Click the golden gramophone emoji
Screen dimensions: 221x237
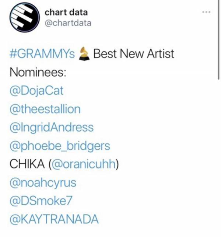(x=84, y=54)
